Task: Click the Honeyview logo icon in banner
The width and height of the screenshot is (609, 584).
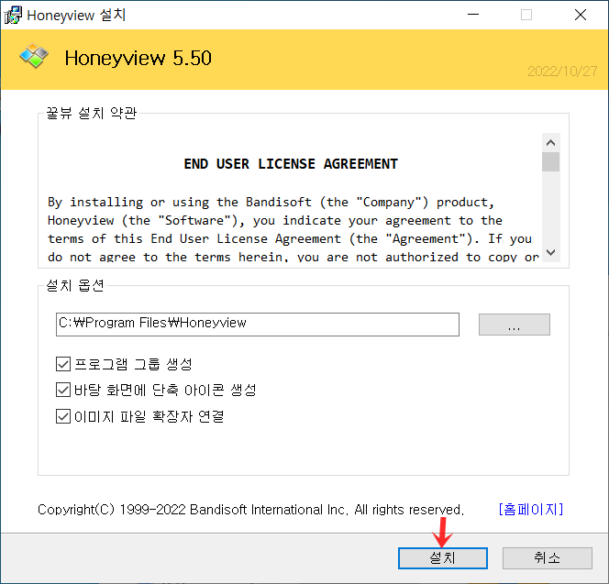Action: tap(34, 56)
